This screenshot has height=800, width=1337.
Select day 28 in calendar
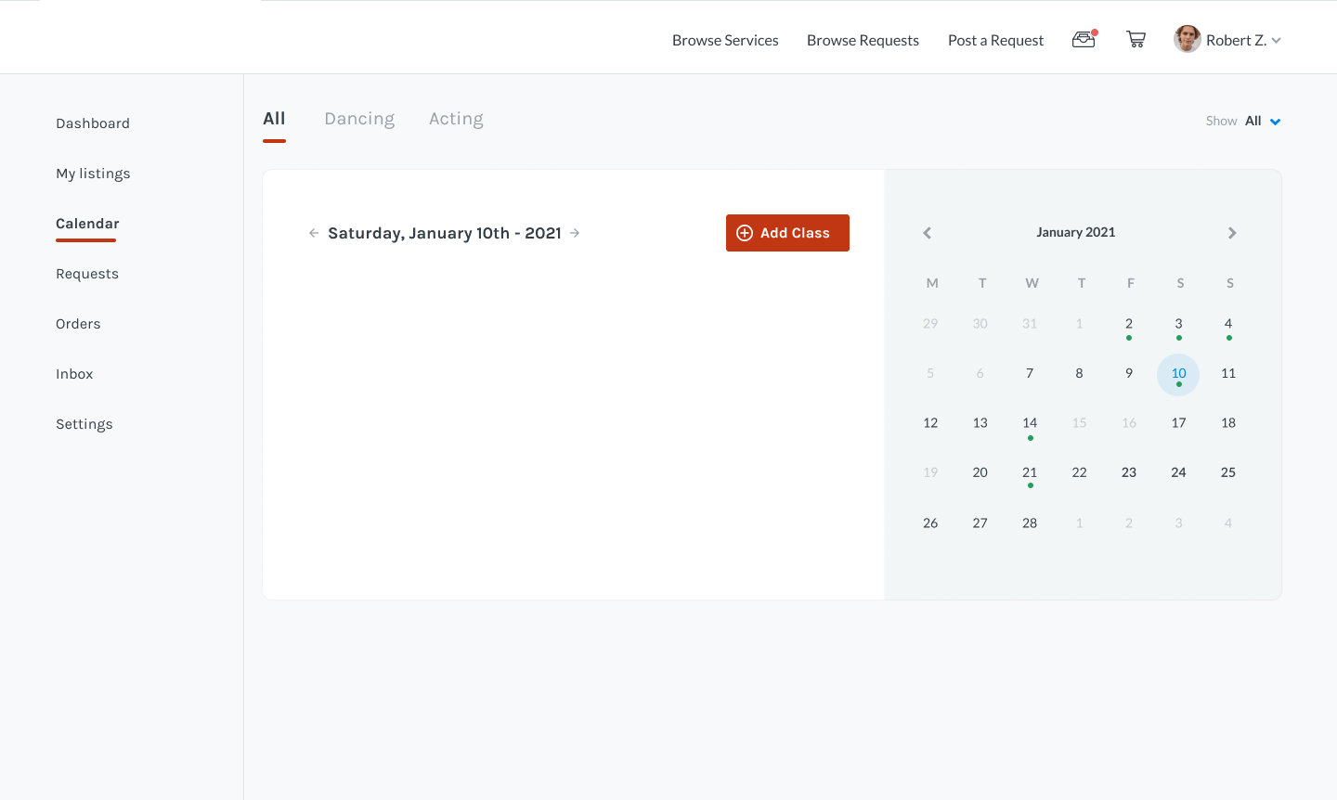[1030, 523]
